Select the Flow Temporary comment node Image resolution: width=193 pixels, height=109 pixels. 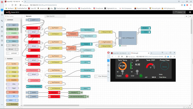101,76
